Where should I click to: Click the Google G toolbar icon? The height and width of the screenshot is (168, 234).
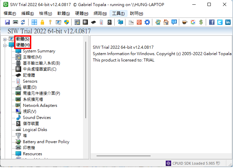(193, 23)
